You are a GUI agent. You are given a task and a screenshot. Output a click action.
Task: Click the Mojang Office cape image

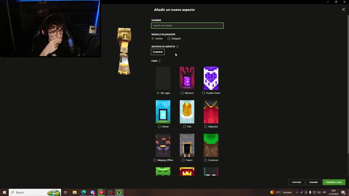click(163, 145)
